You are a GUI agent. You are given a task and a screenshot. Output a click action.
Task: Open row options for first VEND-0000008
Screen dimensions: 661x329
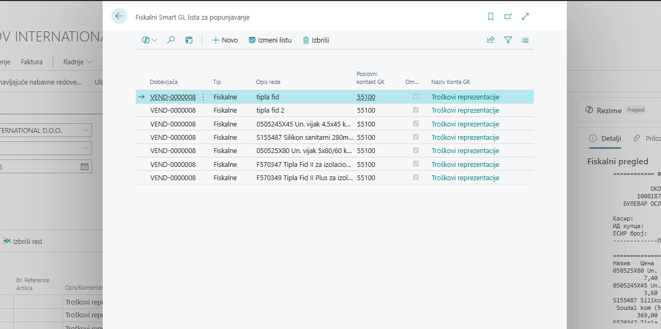(203, 97)
